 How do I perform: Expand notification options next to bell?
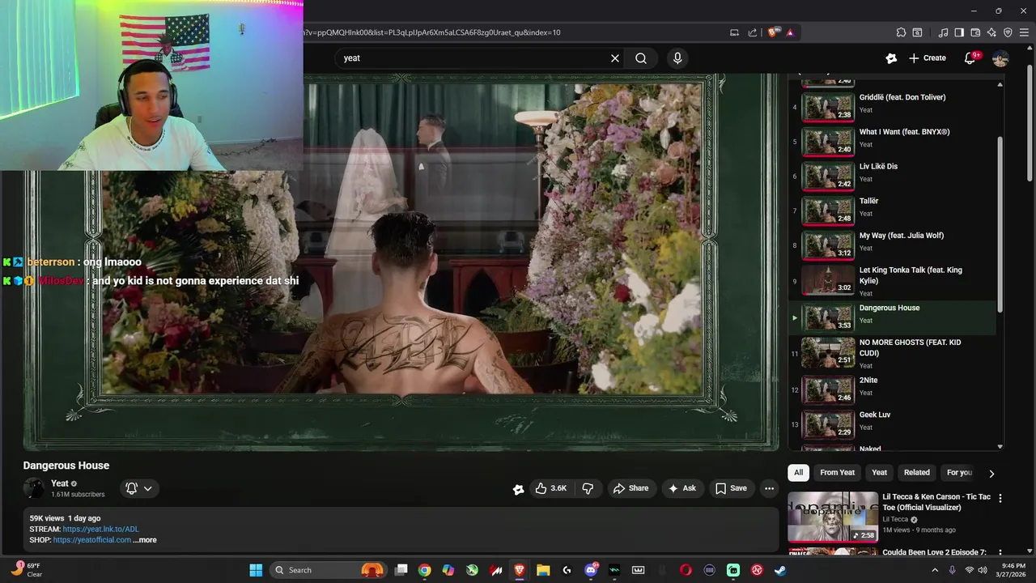click(x=147, y=488)
